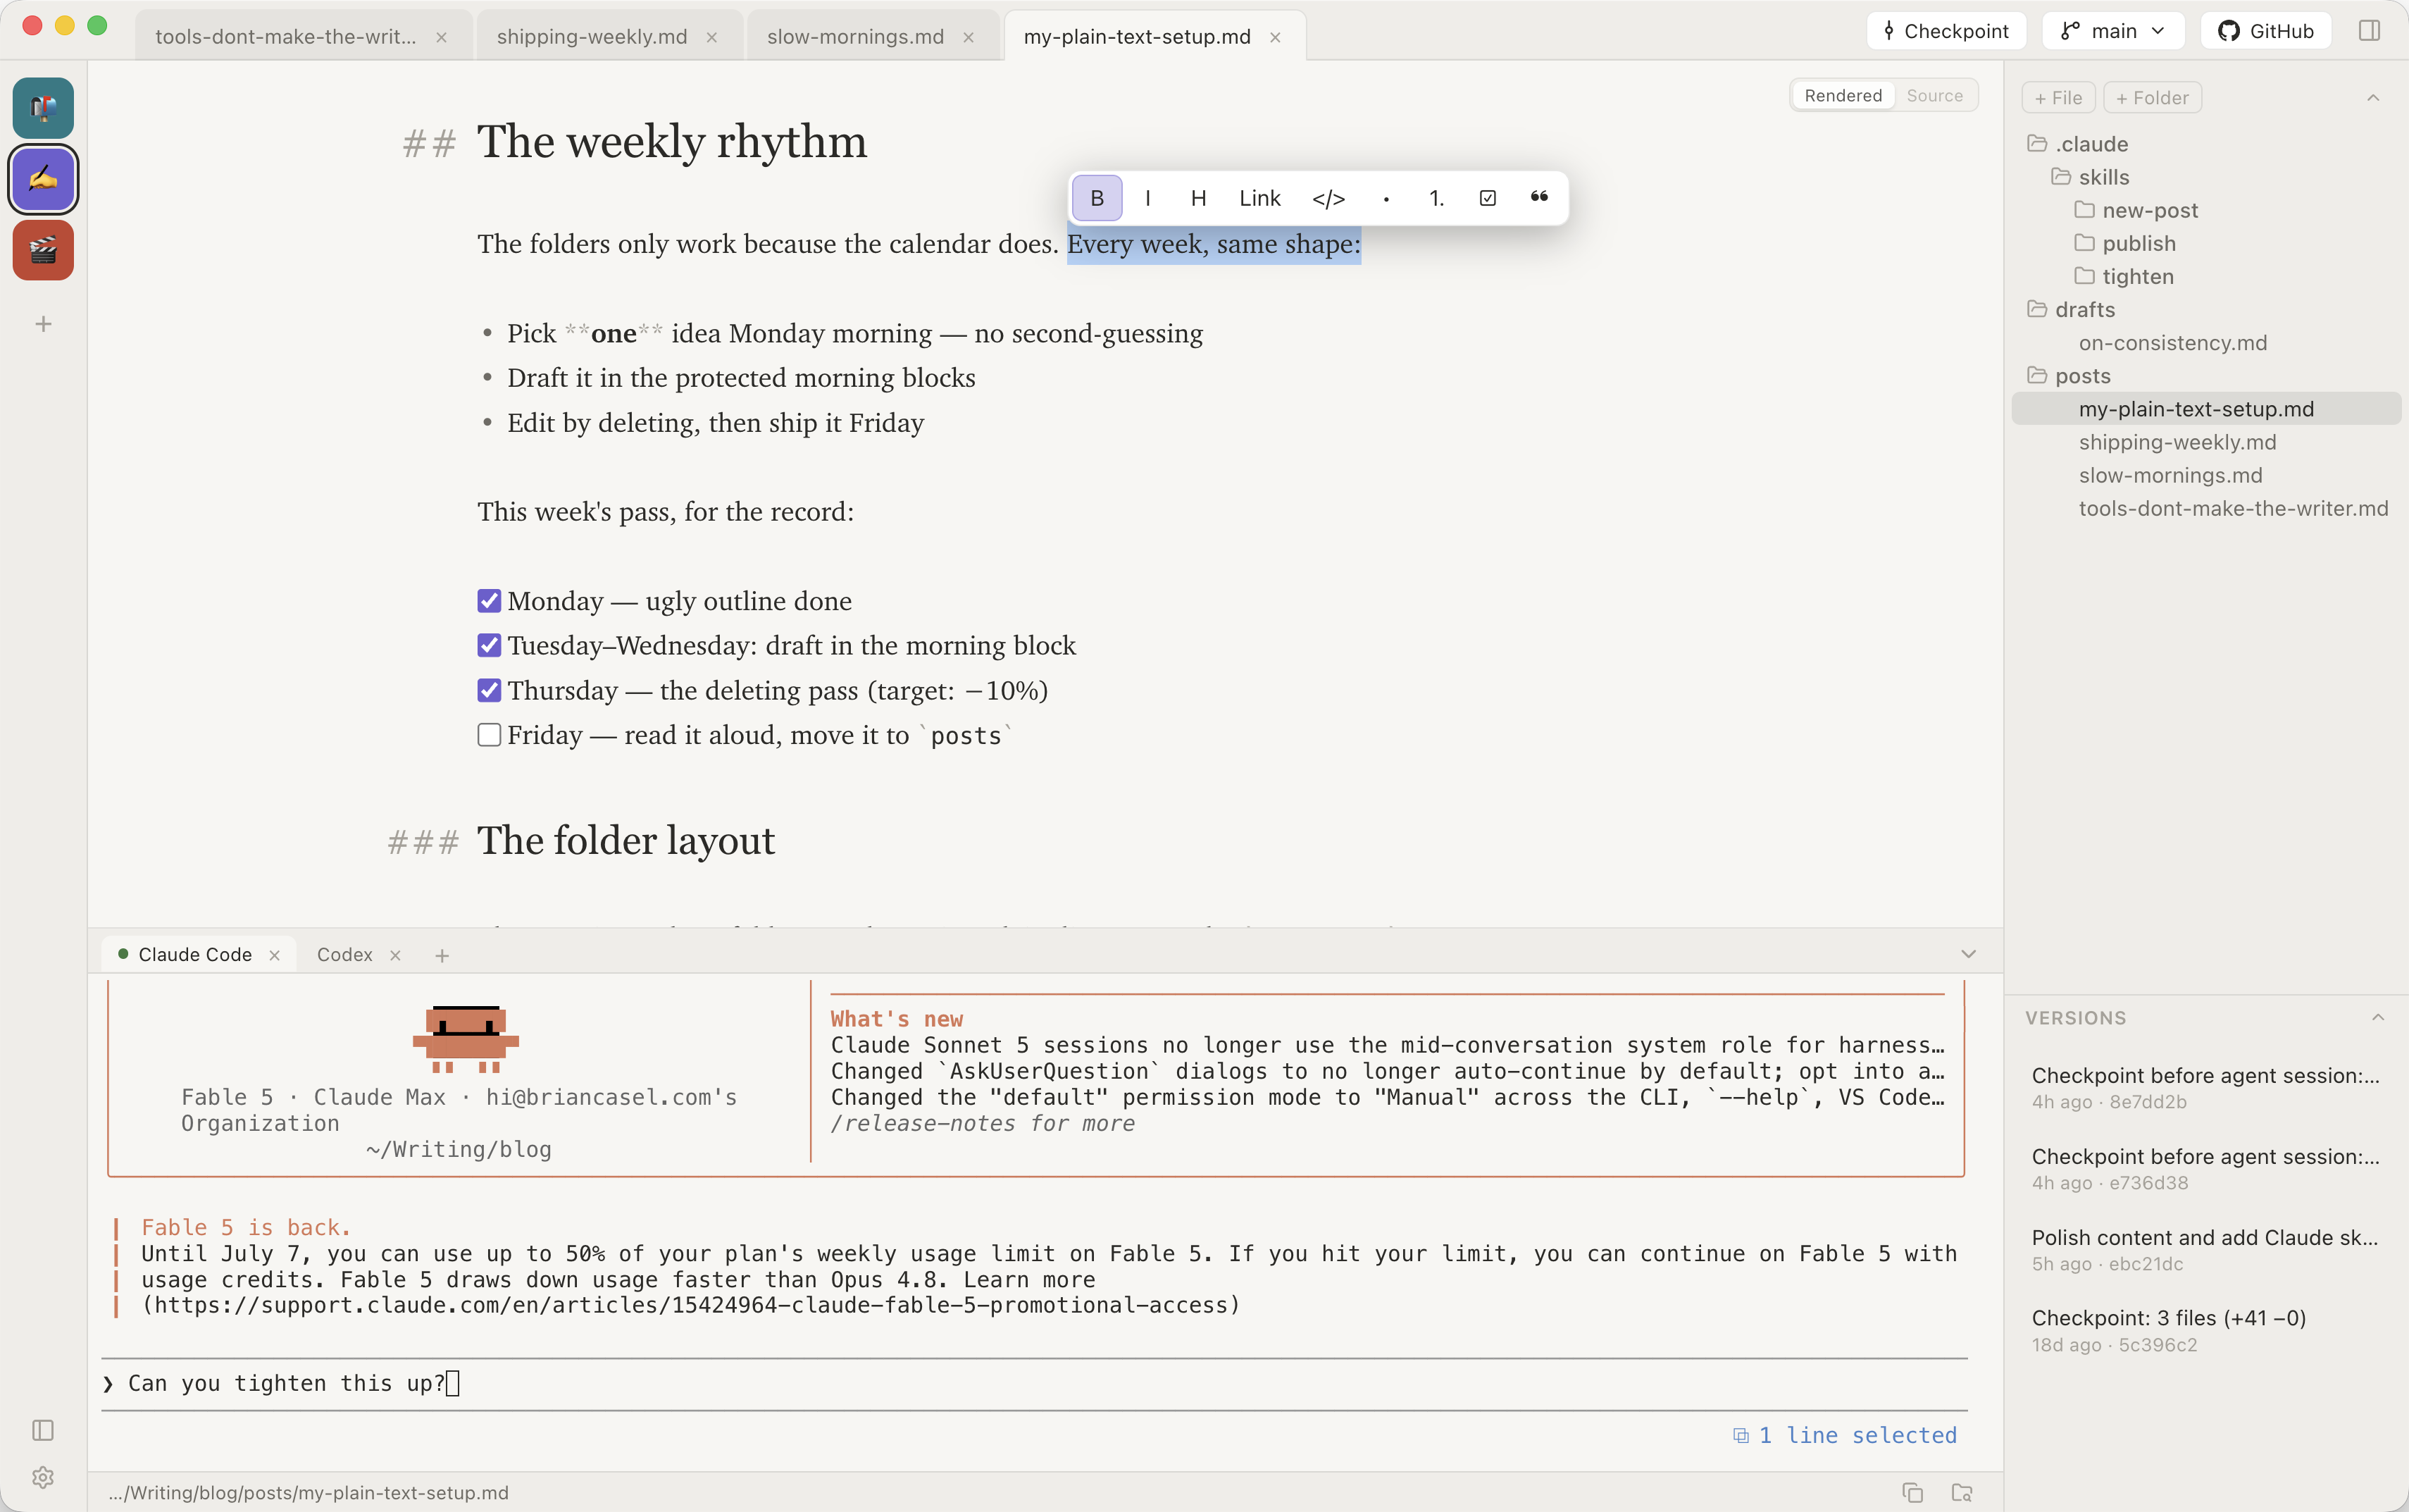Add a new workspace with plus icon
2409x1512 pixels.
click(x=43, y=324)
